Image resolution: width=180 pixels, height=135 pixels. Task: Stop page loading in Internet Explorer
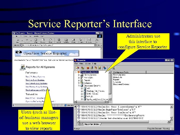[36, 41]
